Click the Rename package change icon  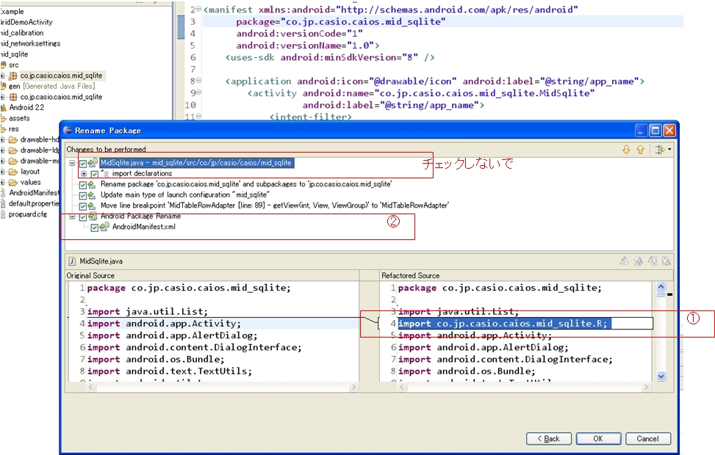pos(93,185)
